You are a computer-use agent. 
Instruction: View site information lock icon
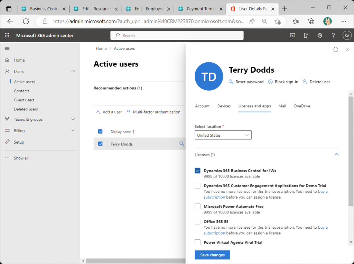45,21
